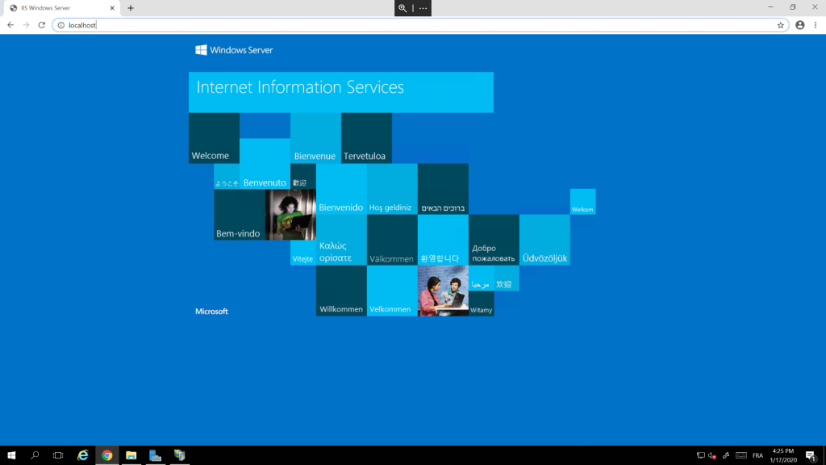Click the Velkommen tile

(x=392, y=291)
